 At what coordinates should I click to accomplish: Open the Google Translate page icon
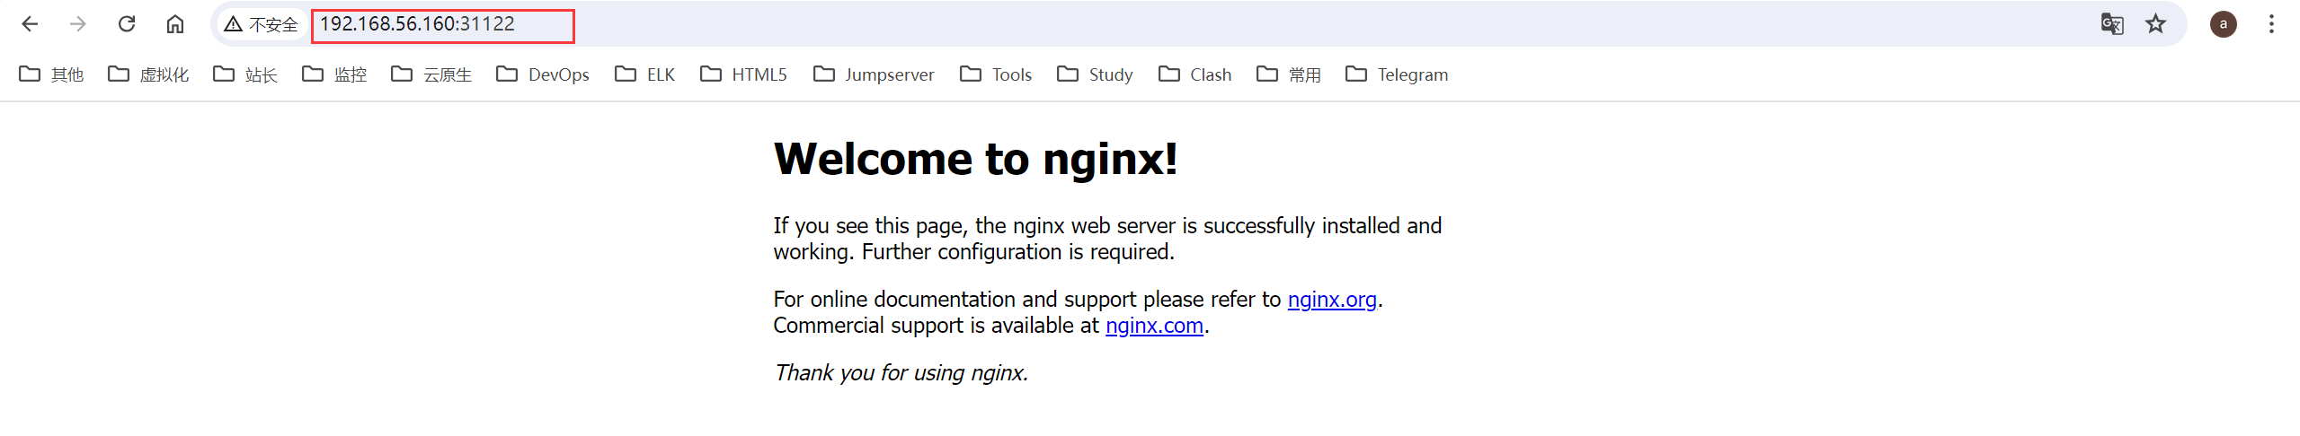click(x=2111, y=24)
